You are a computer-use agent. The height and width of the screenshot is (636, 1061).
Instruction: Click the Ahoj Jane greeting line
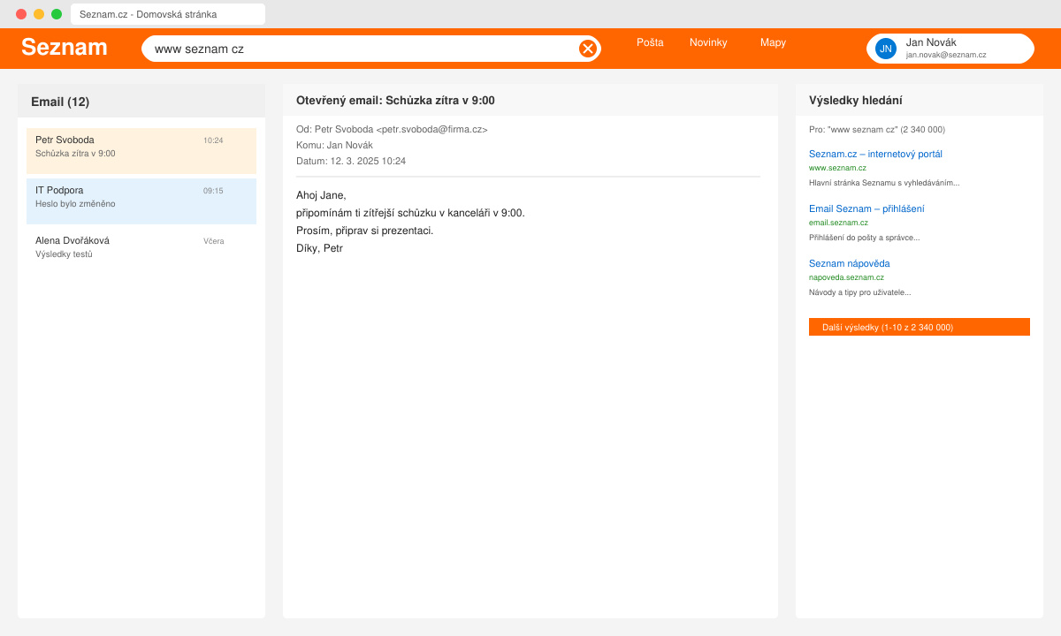click(x=321, y=195)
